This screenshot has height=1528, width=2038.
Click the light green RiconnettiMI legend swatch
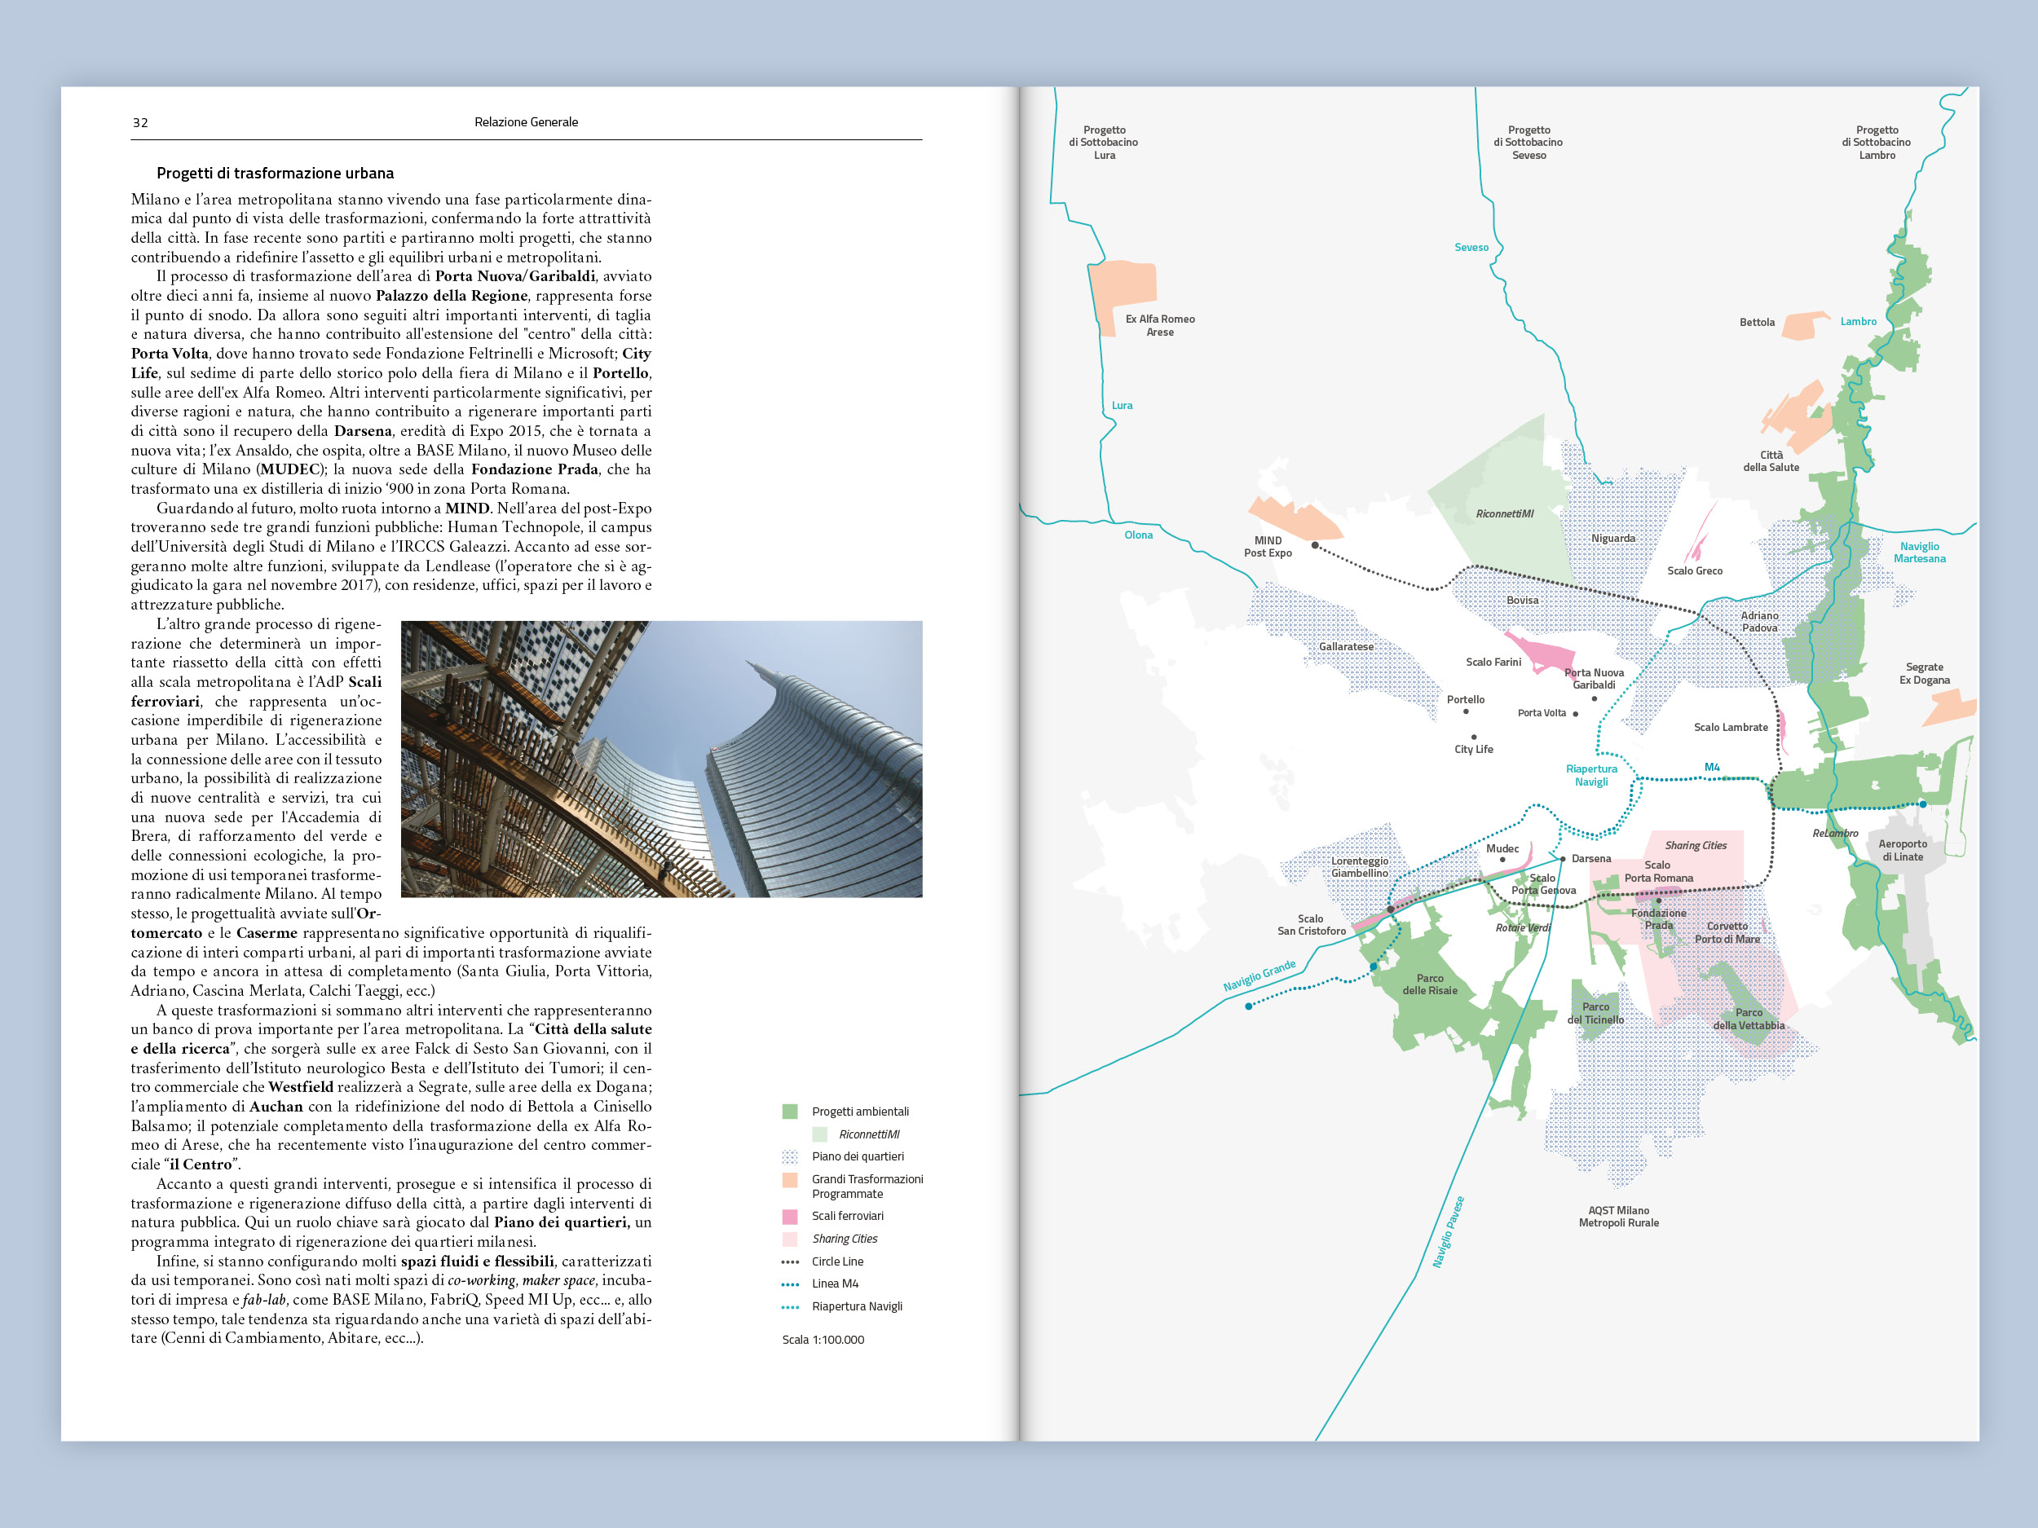click(x=819, y=1134)
